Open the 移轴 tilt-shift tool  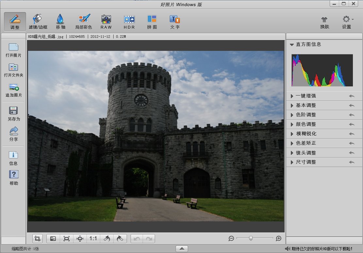click(x=60, y=22)
